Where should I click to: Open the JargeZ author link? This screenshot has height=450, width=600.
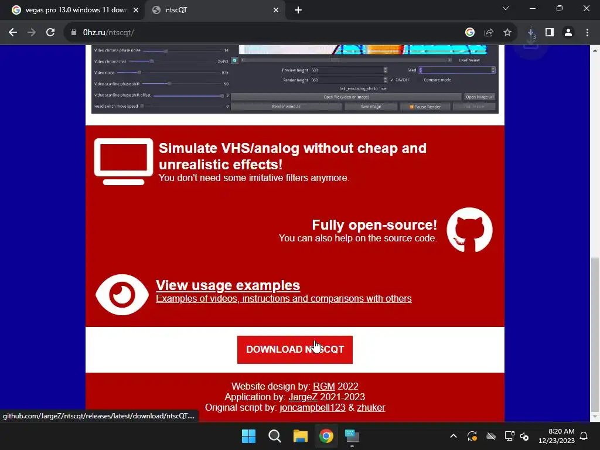tap(303, 397)
